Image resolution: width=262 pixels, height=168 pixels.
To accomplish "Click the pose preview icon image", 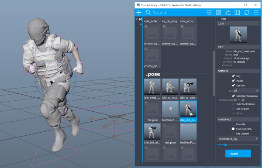I will point(238,35).
